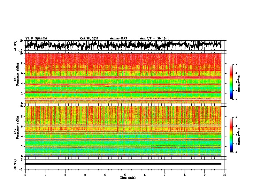
Task: Click the "5" tick on Time axis
Action: coord(125,175)
